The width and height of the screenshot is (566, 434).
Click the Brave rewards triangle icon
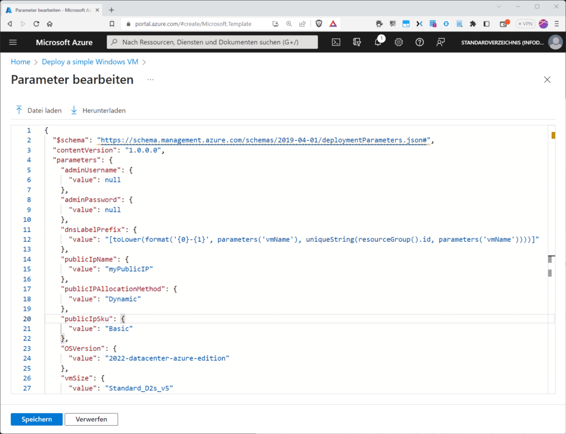coord(333,24)
